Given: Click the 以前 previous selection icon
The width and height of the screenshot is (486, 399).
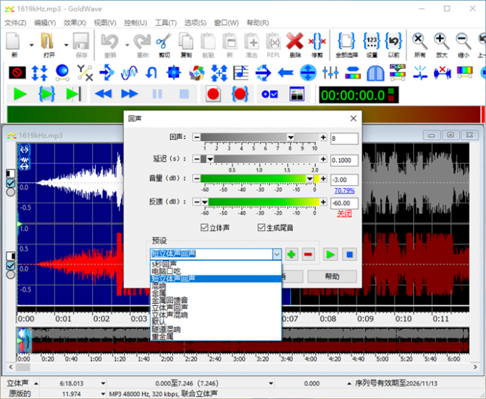Looking at the screenshot, I should pos(393,41).
